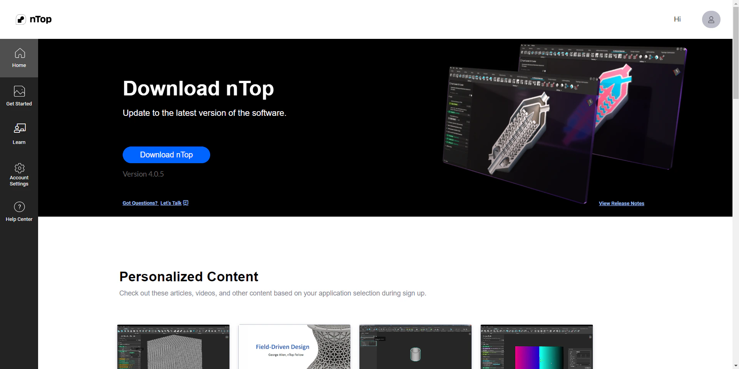Click the nTop logo in the header

33,19
